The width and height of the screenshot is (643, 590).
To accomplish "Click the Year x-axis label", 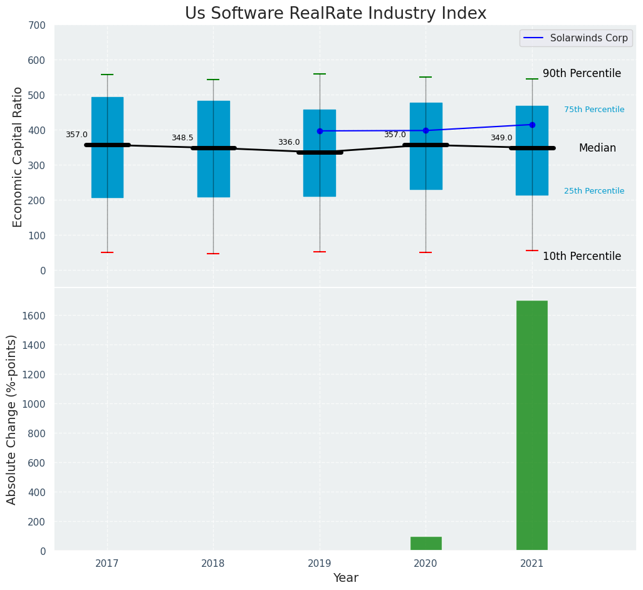I will point(345,577).
